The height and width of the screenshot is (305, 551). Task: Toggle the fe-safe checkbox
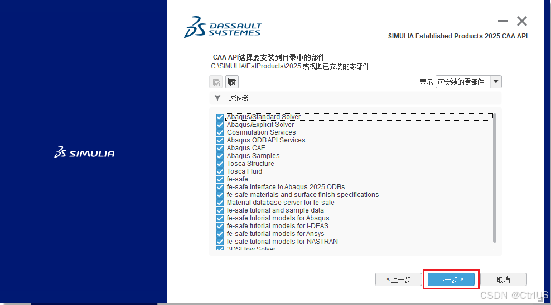point(220,179)
